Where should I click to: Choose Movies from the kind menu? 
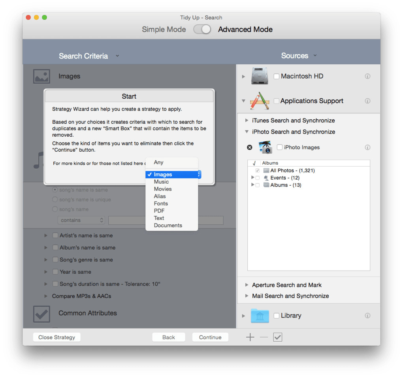(x=172, y=189)
